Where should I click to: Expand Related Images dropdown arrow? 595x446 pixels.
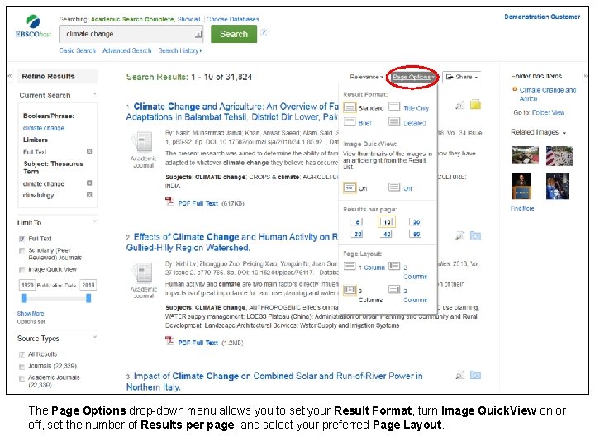(564, 133)
